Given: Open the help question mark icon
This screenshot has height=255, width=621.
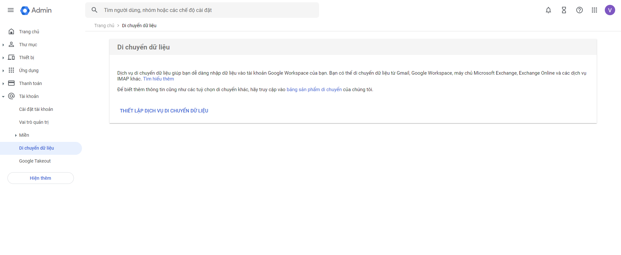Looking at the screenshot, I should click(579, 10).
